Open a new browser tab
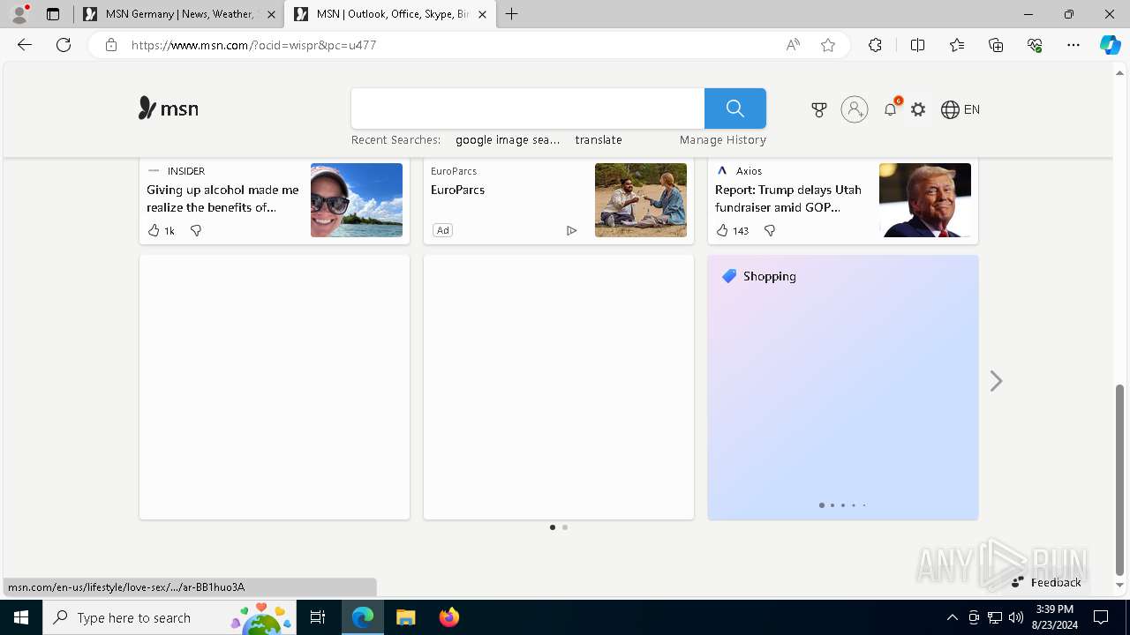Image resolution: width=1130 pixels, height=635 pixels. coord(512,14)
